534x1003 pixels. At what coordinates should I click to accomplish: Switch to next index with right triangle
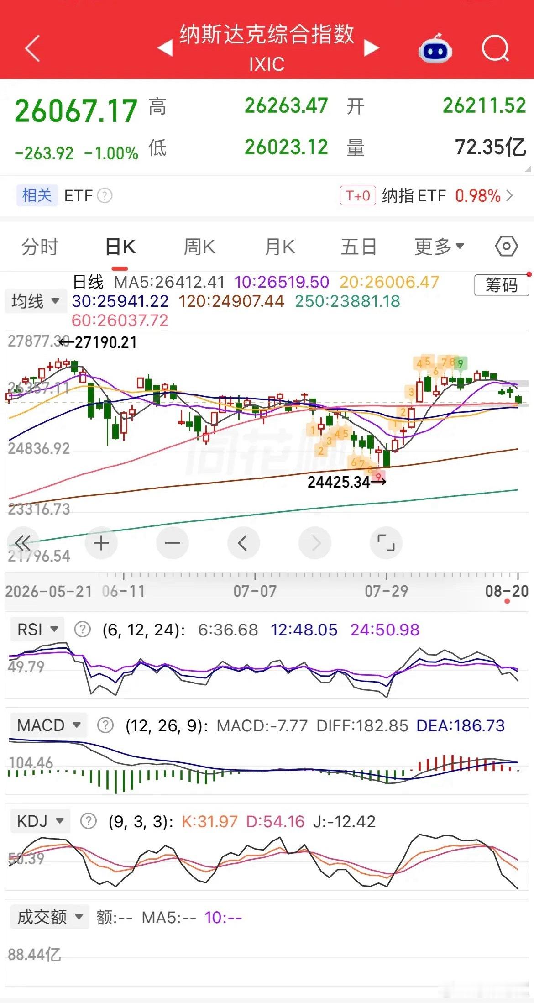click(372, 48)
